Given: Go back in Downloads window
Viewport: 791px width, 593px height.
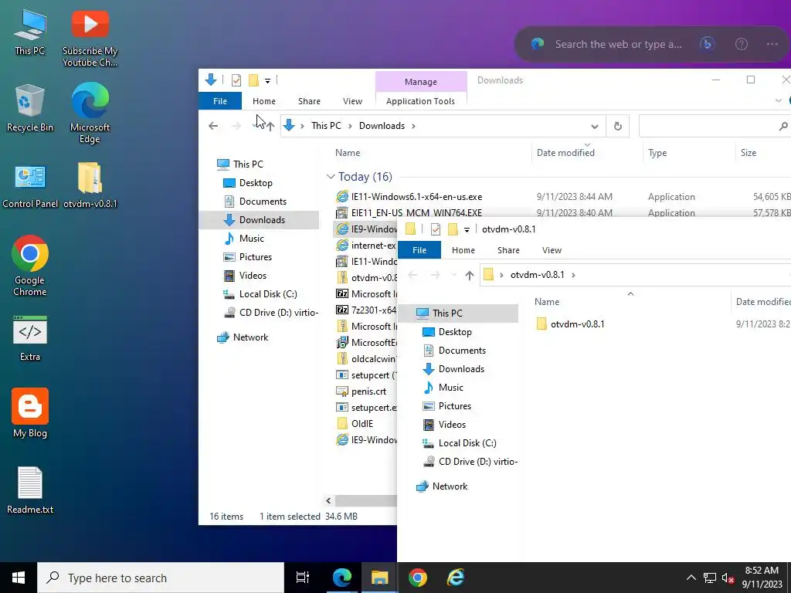Looking at the screenshot, I should pyautogui.click(x=213, y=126).
